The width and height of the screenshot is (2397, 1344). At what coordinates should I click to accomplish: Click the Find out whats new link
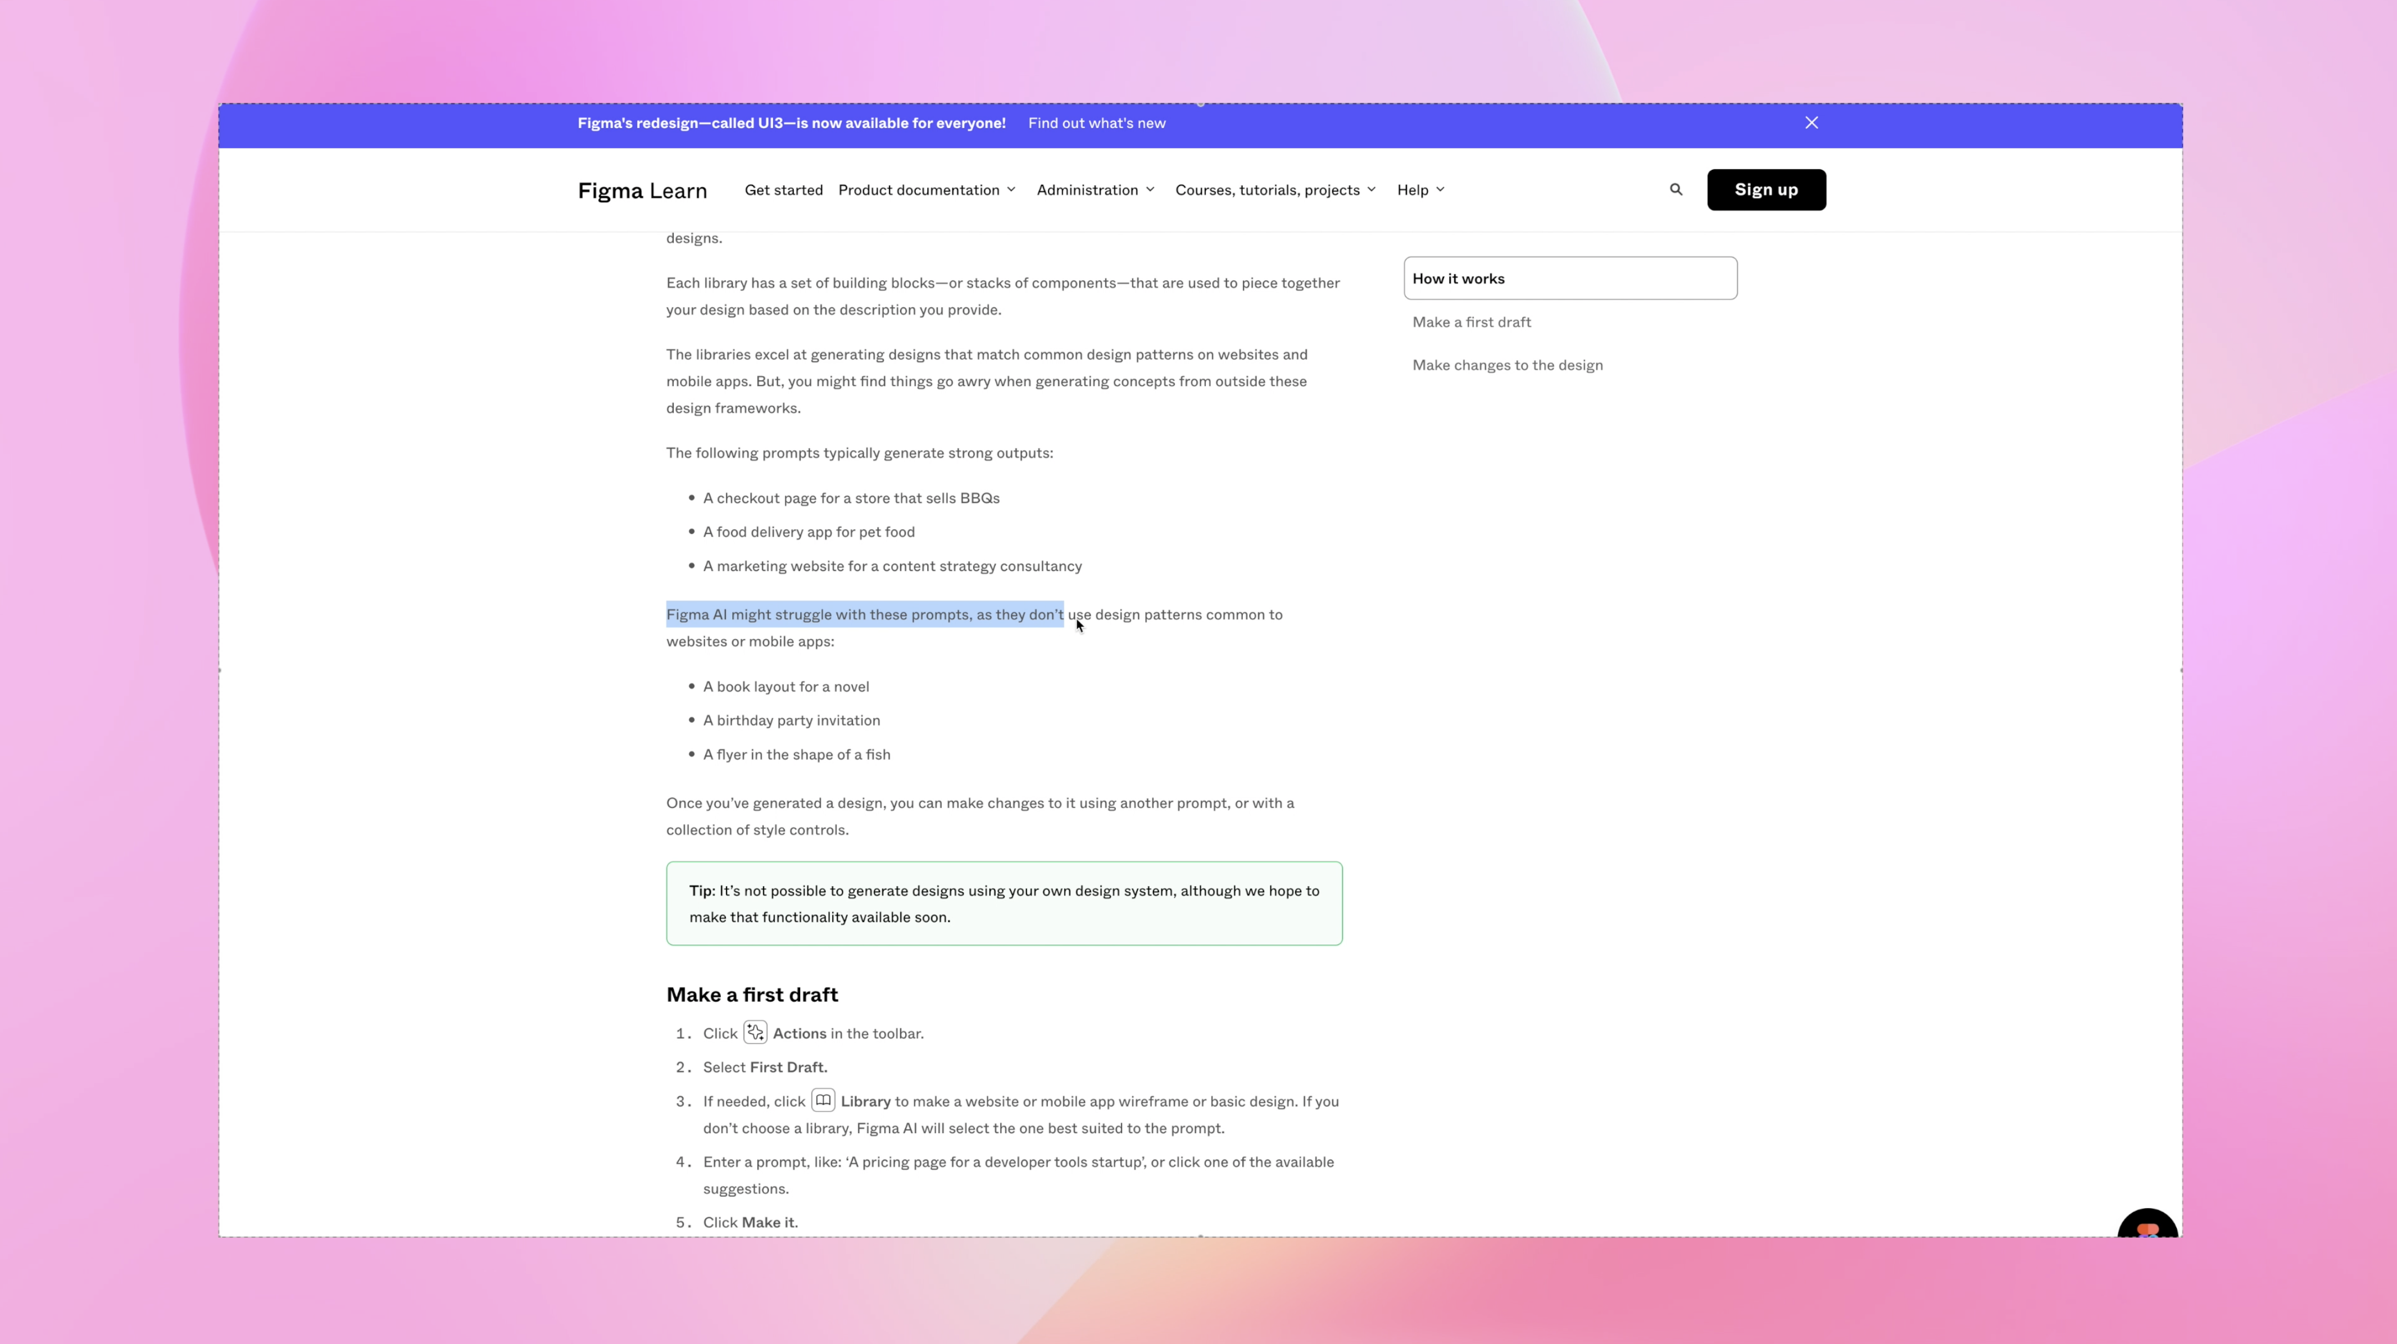1096,122
